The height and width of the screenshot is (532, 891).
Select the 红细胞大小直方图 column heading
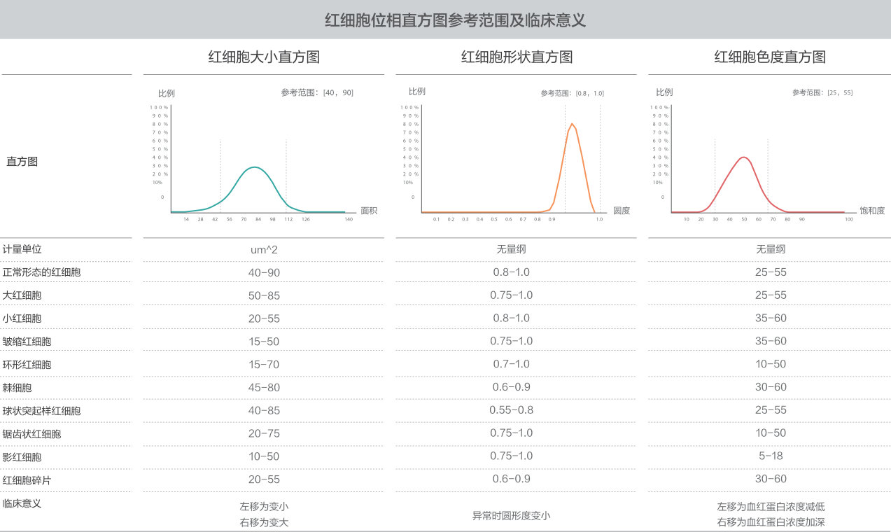(264, 57)
